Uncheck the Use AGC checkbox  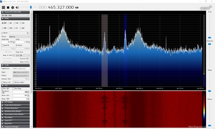pos(3,89)
